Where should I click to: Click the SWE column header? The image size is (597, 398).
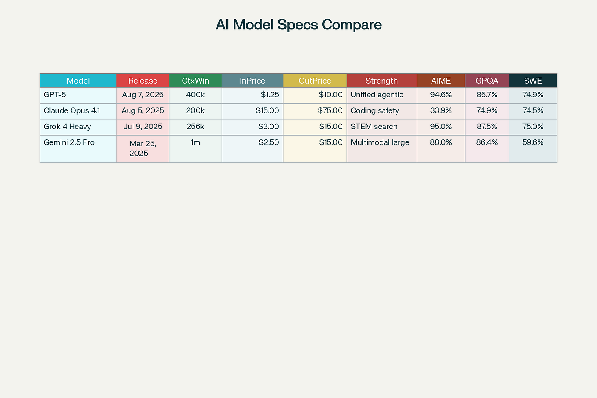click(x=533, y=81)
